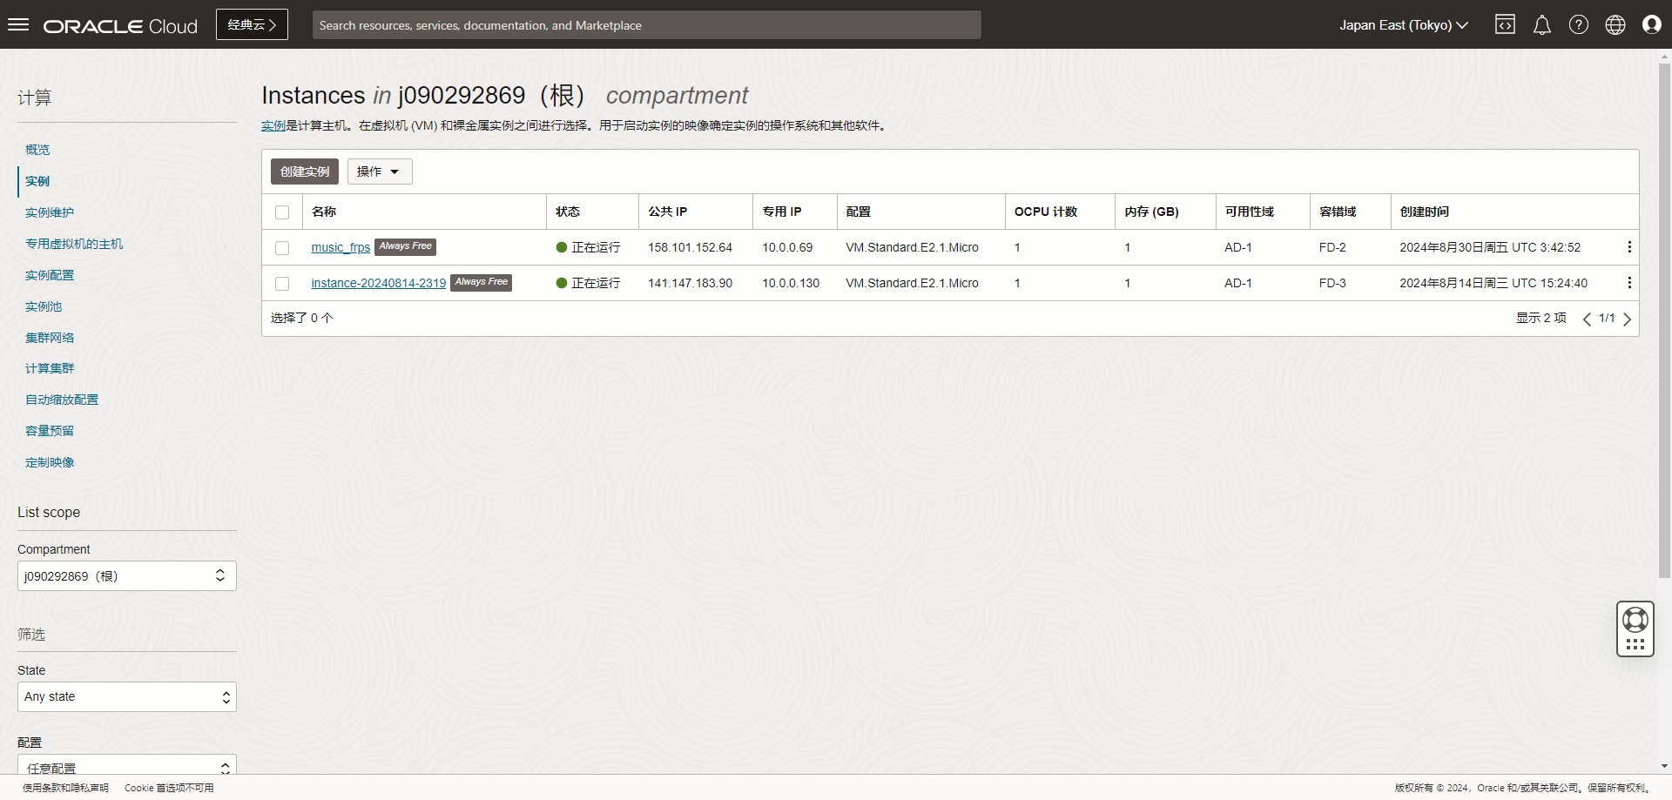Open the language globe icon

point(1615,24)
